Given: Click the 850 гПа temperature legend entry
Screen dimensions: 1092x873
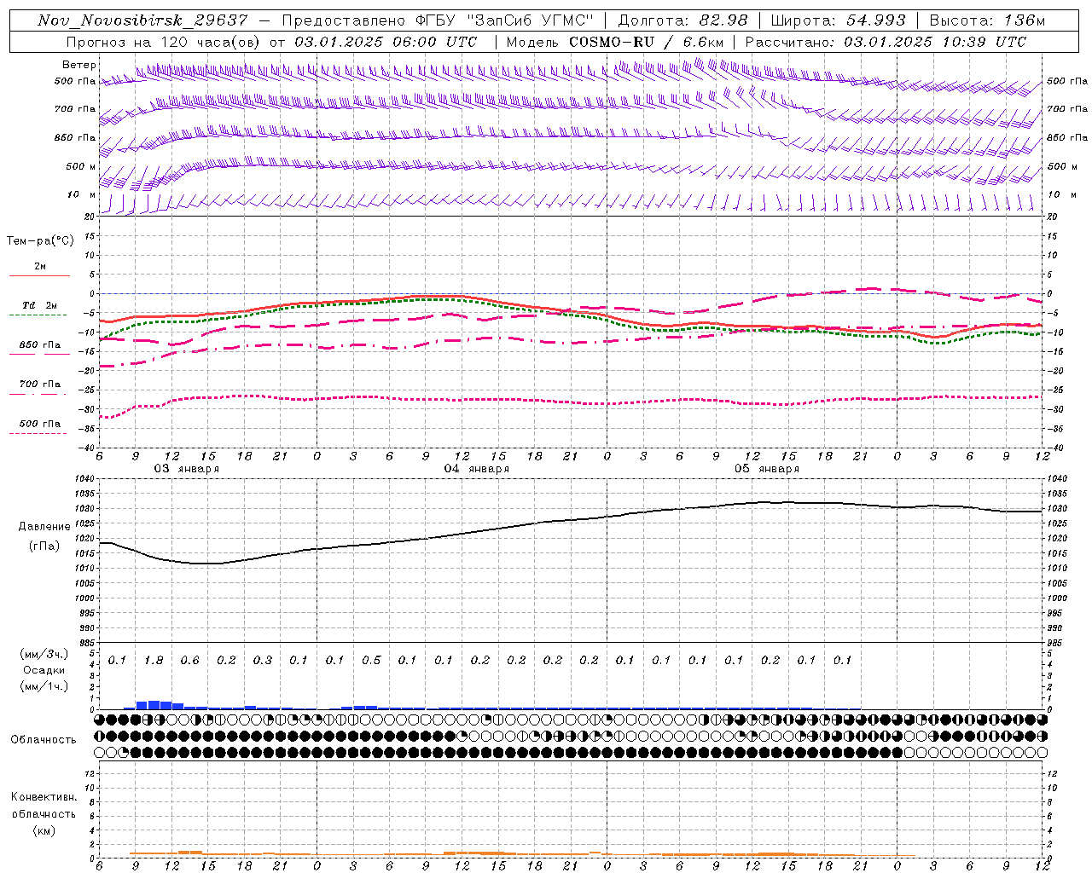Looking at the screenshot, I should point(40,345).
